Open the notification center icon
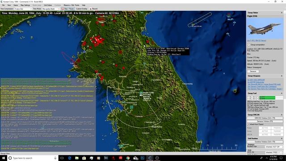The width and height of the screenshot is (286, 161). 281,158
